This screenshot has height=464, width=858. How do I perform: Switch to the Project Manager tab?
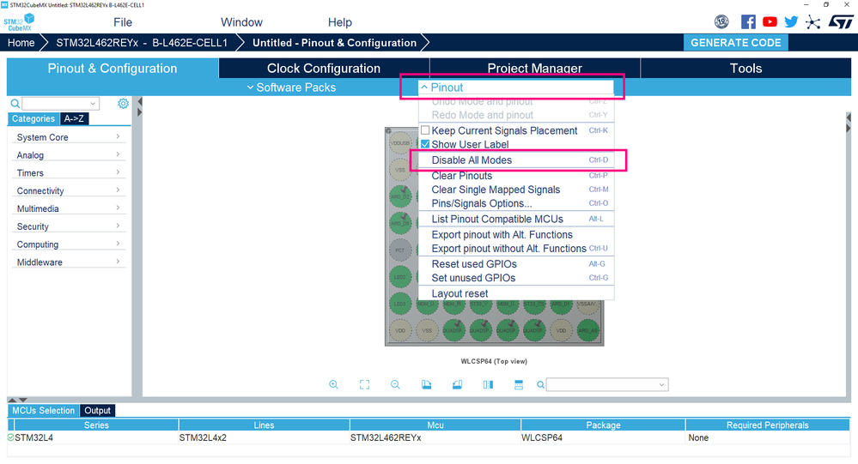click(534, 69)
